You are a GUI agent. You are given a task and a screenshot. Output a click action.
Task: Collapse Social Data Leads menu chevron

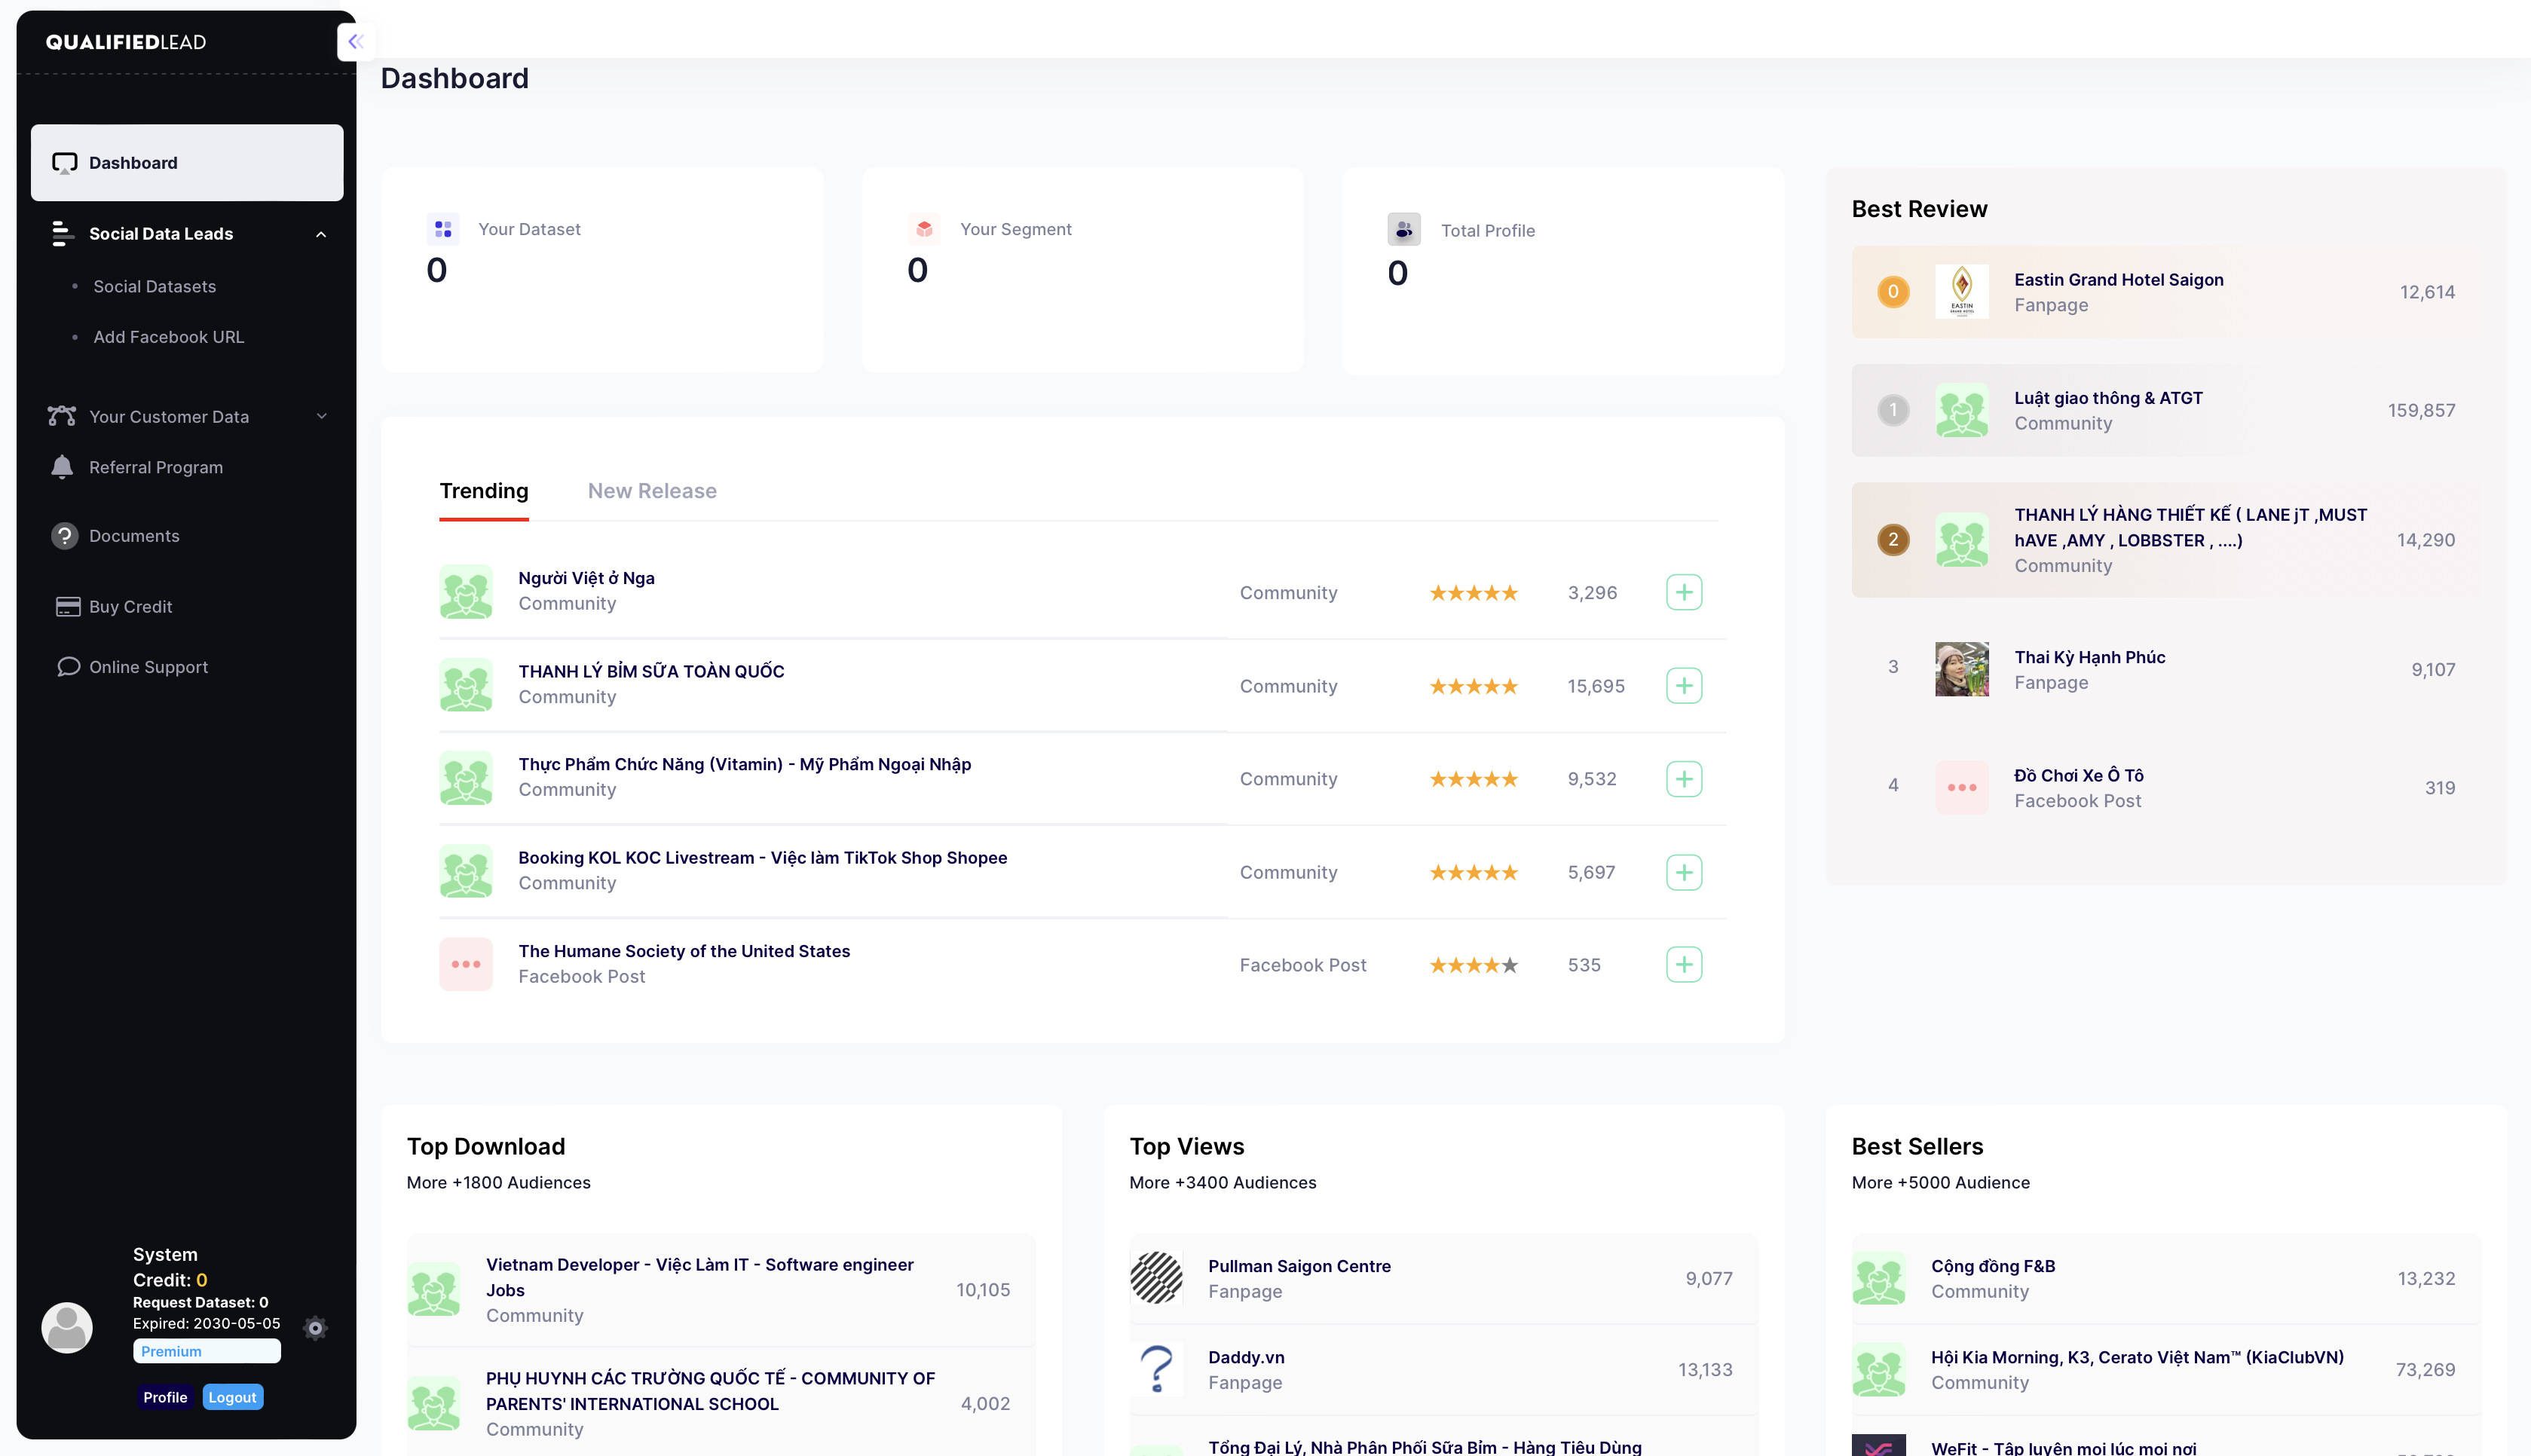coord(321,234)
